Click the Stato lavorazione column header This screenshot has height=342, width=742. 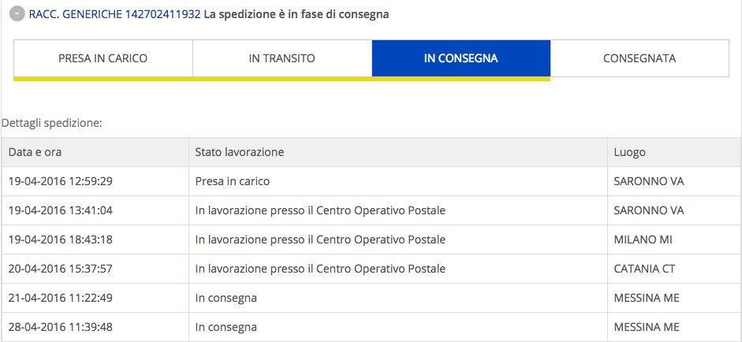pyautogui.click(x=398, y=152)
